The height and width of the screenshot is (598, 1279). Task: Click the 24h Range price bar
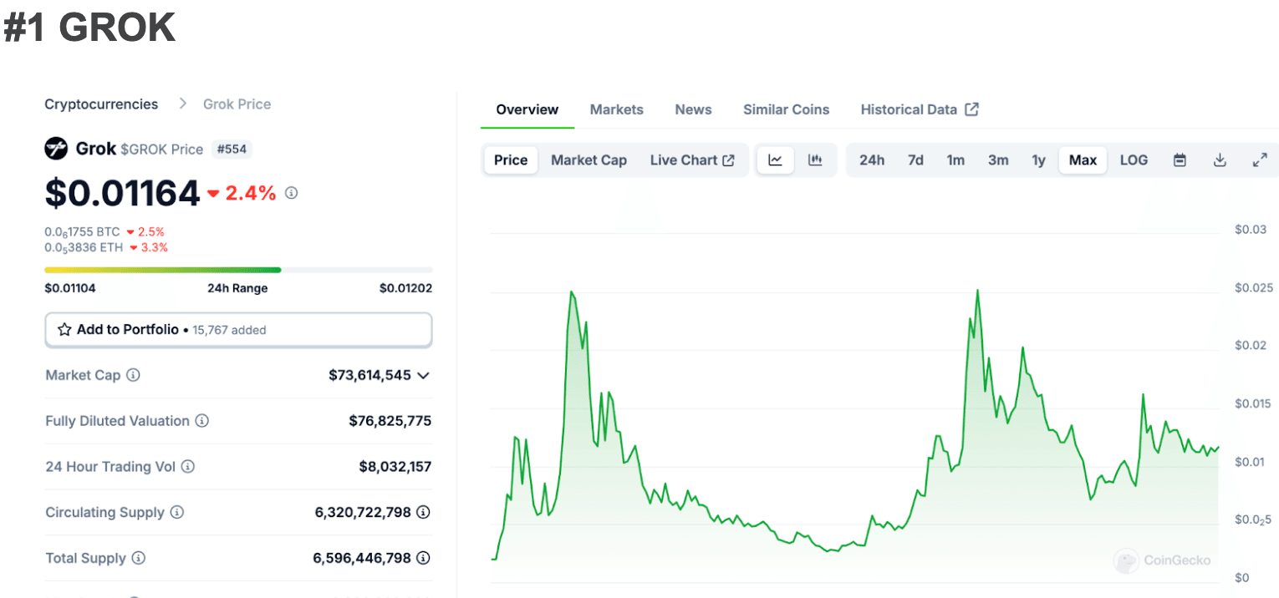pyautogui.click(x=238, y=270)
